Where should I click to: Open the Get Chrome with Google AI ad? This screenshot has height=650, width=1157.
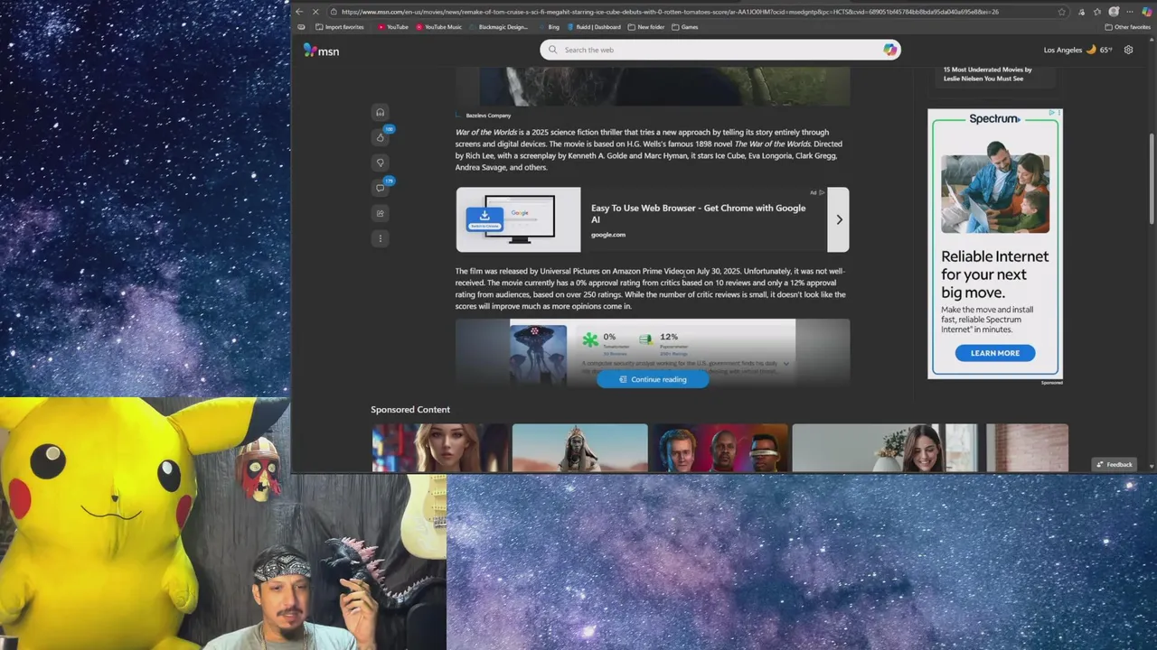698,213
